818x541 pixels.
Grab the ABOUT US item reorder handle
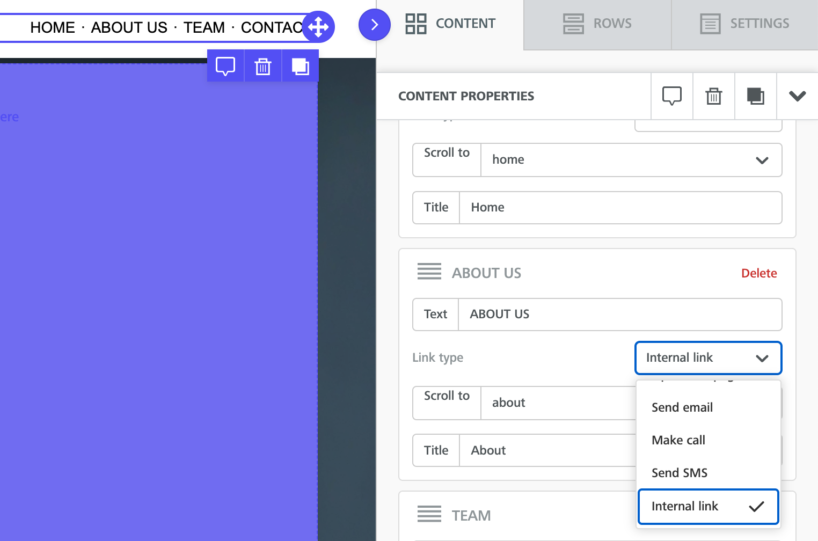[429, 272]
